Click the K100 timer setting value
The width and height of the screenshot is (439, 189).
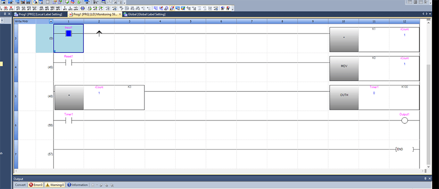tap(404, 87)
